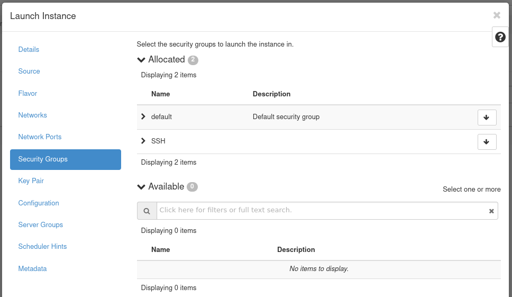The width and height of the screenshot is (512, 297).
Task: Switch to Server Groups step
Action: click(x=40, y=224)
